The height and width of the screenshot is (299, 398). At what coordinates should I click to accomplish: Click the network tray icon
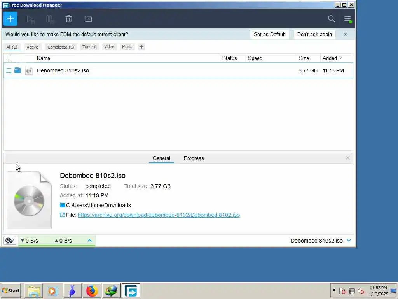point(351,290)
